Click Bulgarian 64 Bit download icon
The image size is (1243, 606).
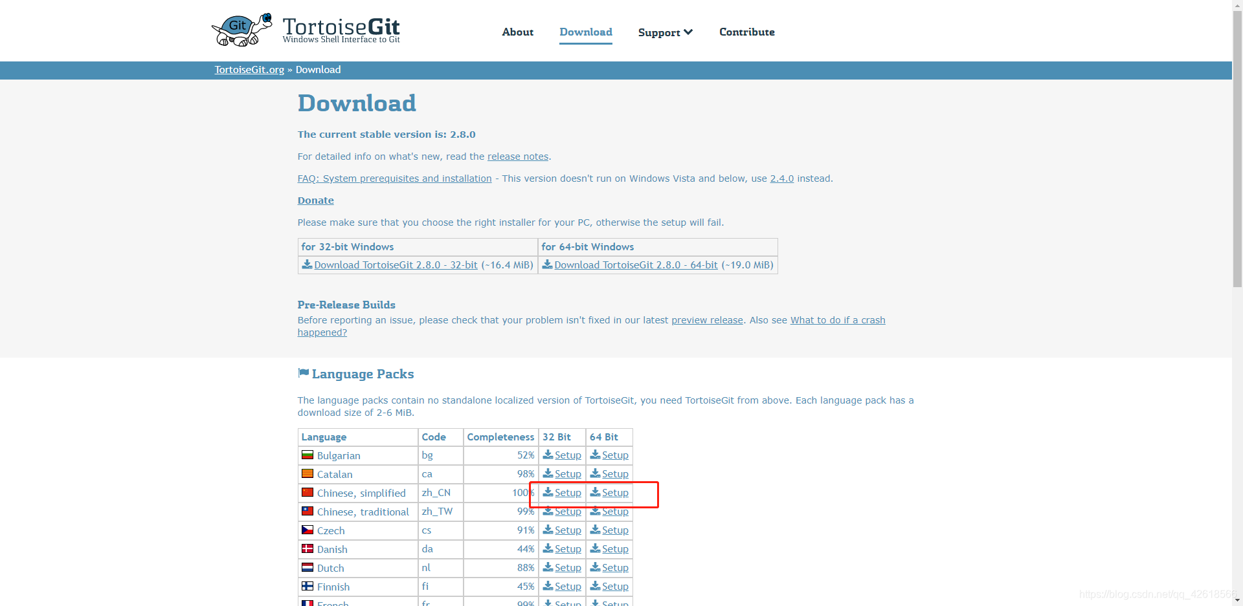click(595, 455)
